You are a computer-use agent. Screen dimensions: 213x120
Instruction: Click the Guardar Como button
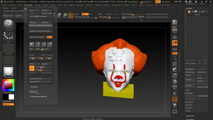point(47,13)
